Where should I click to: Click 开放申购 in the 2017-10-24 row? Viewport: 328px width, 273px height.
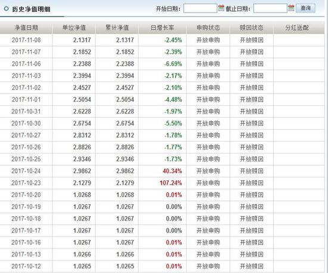208,171
